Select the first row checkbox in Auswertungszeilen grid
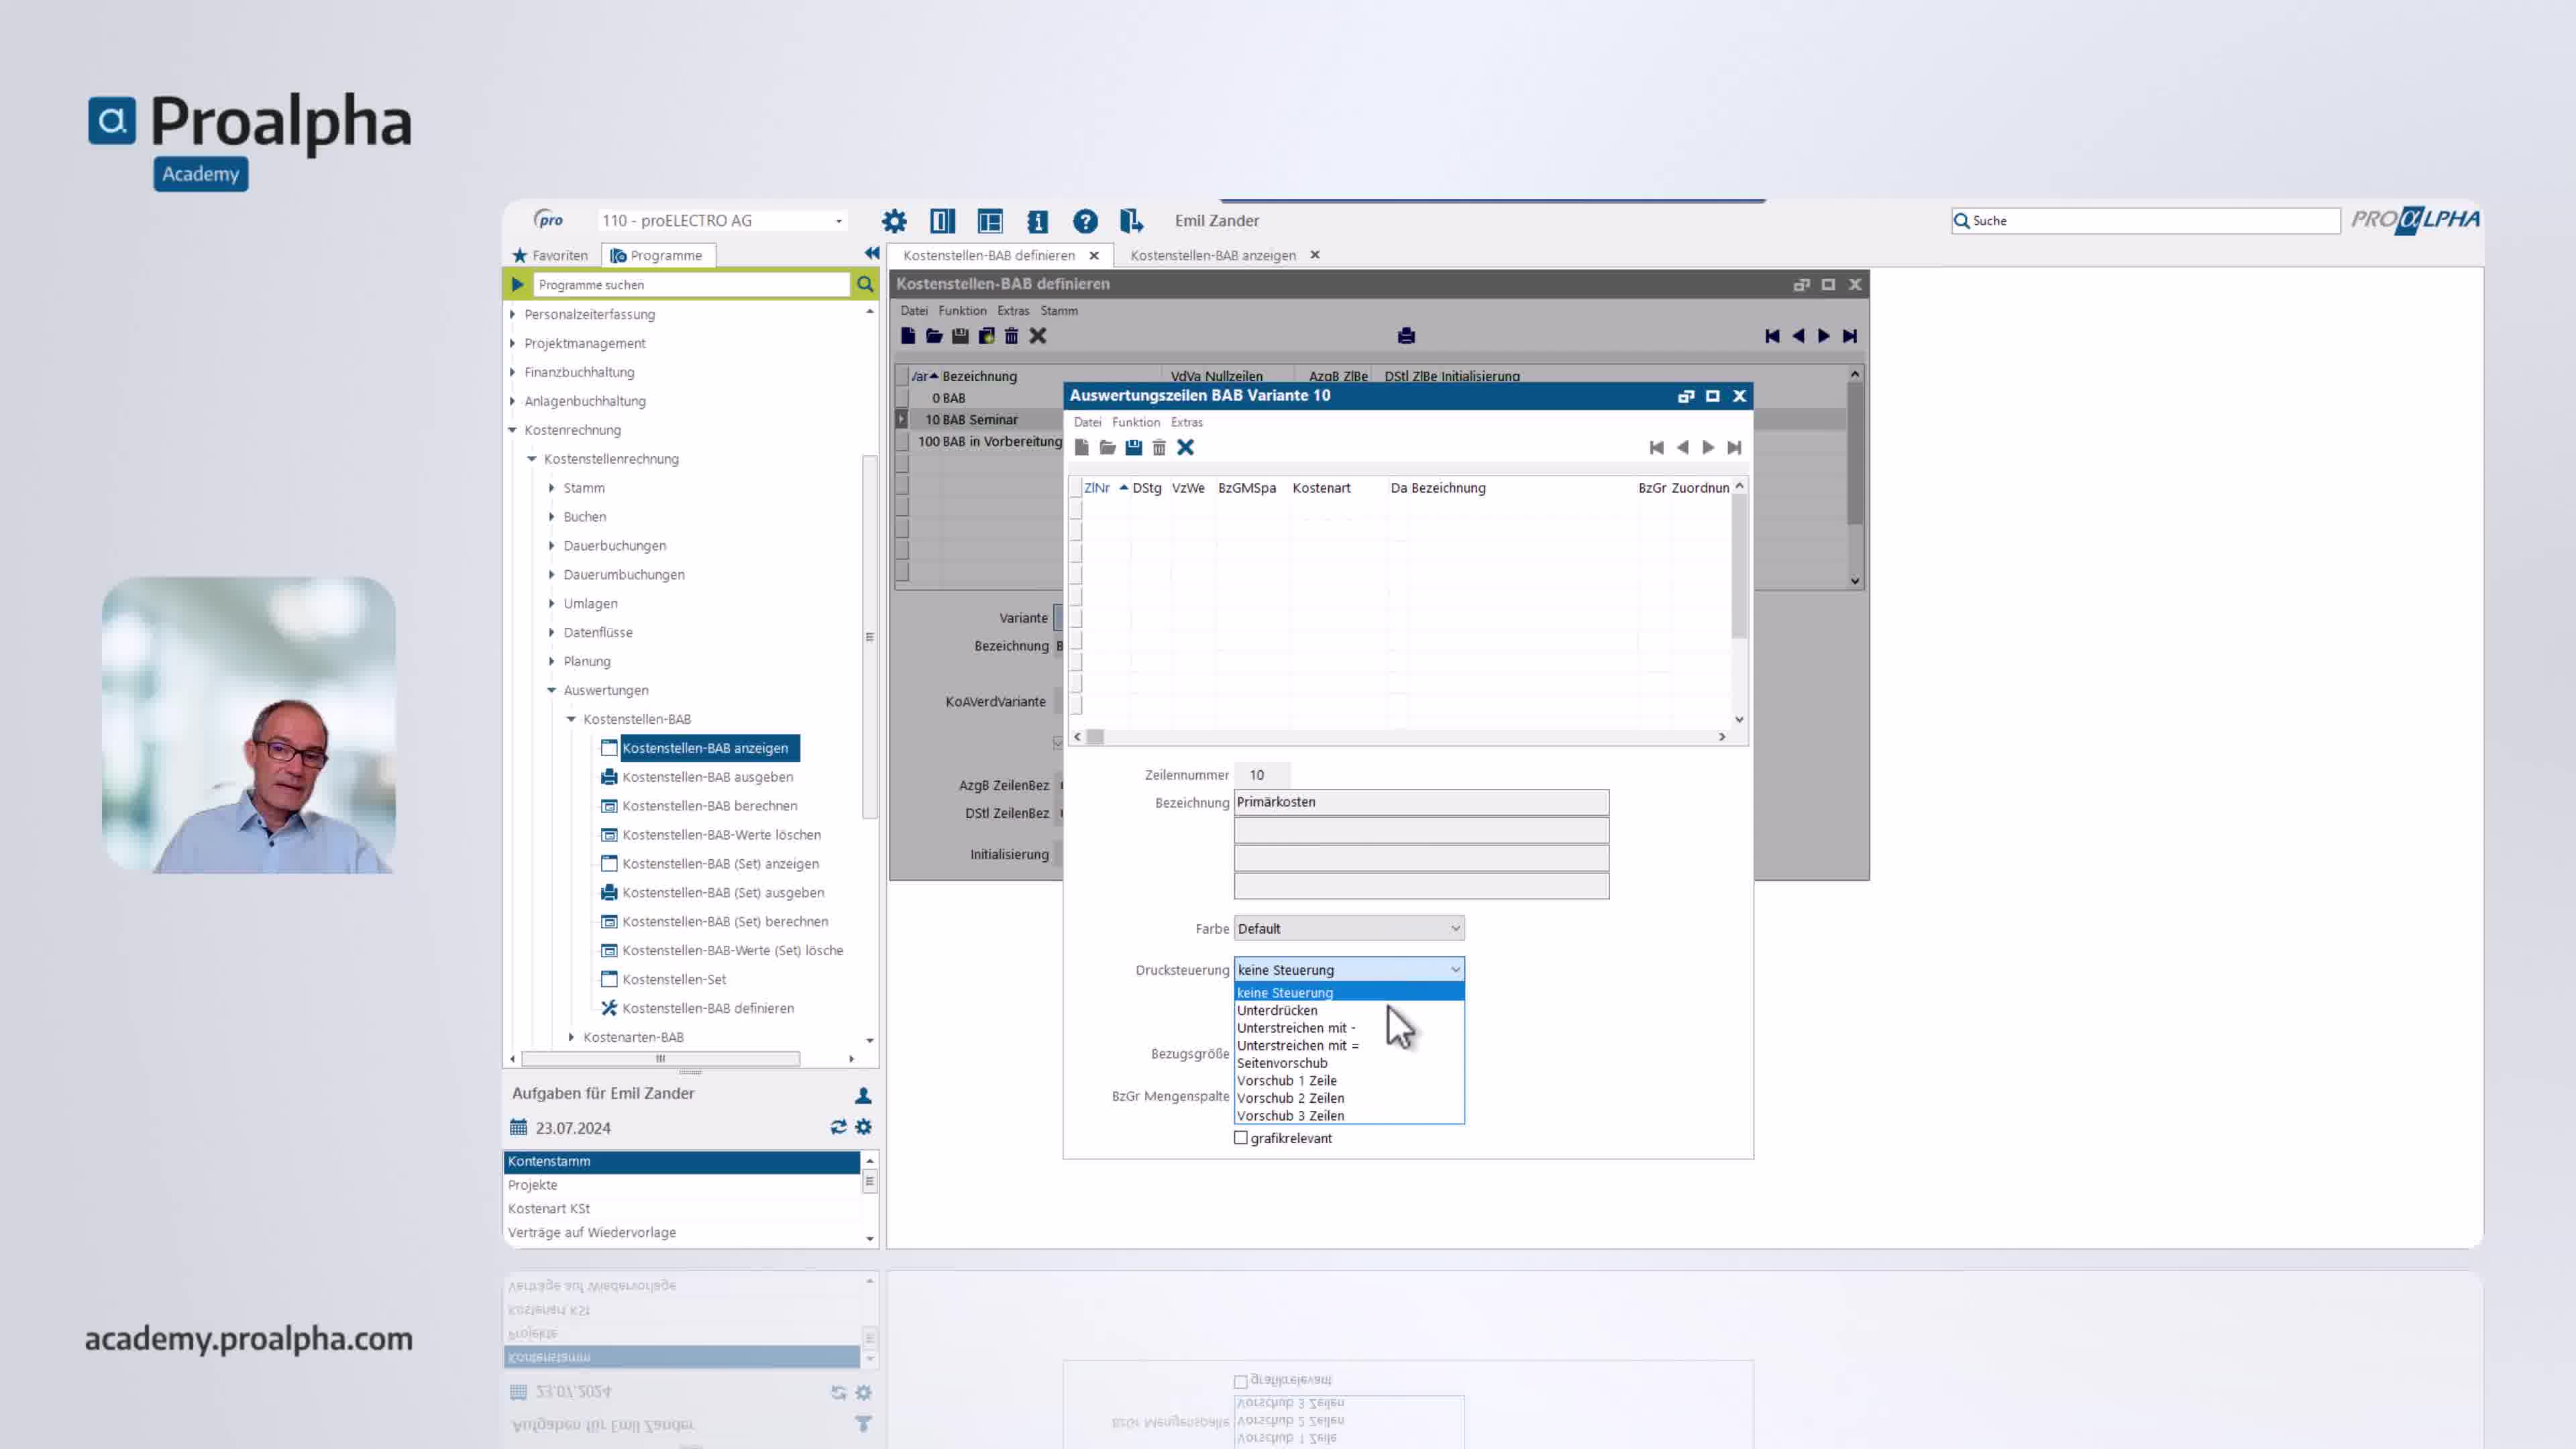The image size is (2576, 1449). pyautogui.click(x=1076, y=509)
